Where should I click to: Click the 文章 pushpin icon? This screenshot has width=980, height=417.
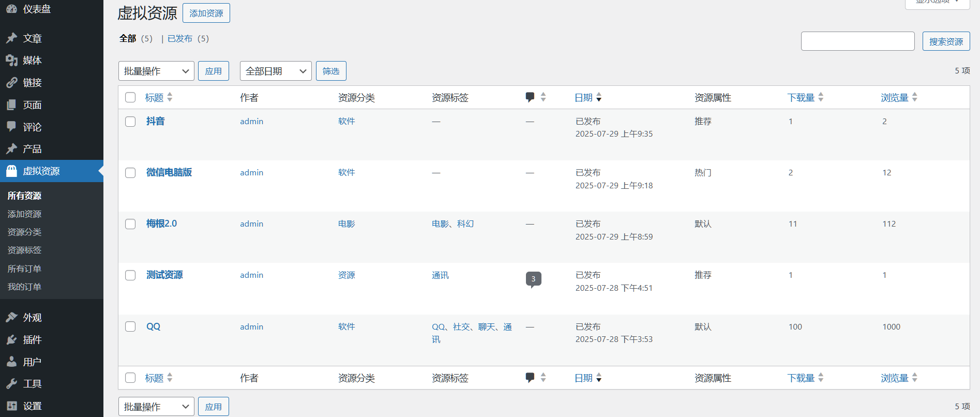(x=11, y=38)
